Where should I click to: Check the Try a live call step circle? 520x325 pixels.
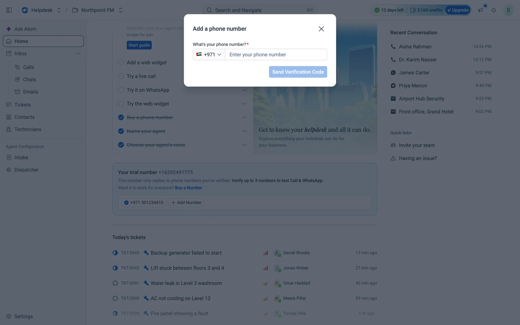coord(121,76)
